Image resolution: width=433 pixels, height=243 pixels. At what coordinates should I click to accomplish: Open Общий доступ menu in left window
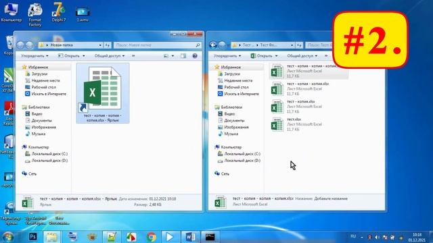(110, 56)
